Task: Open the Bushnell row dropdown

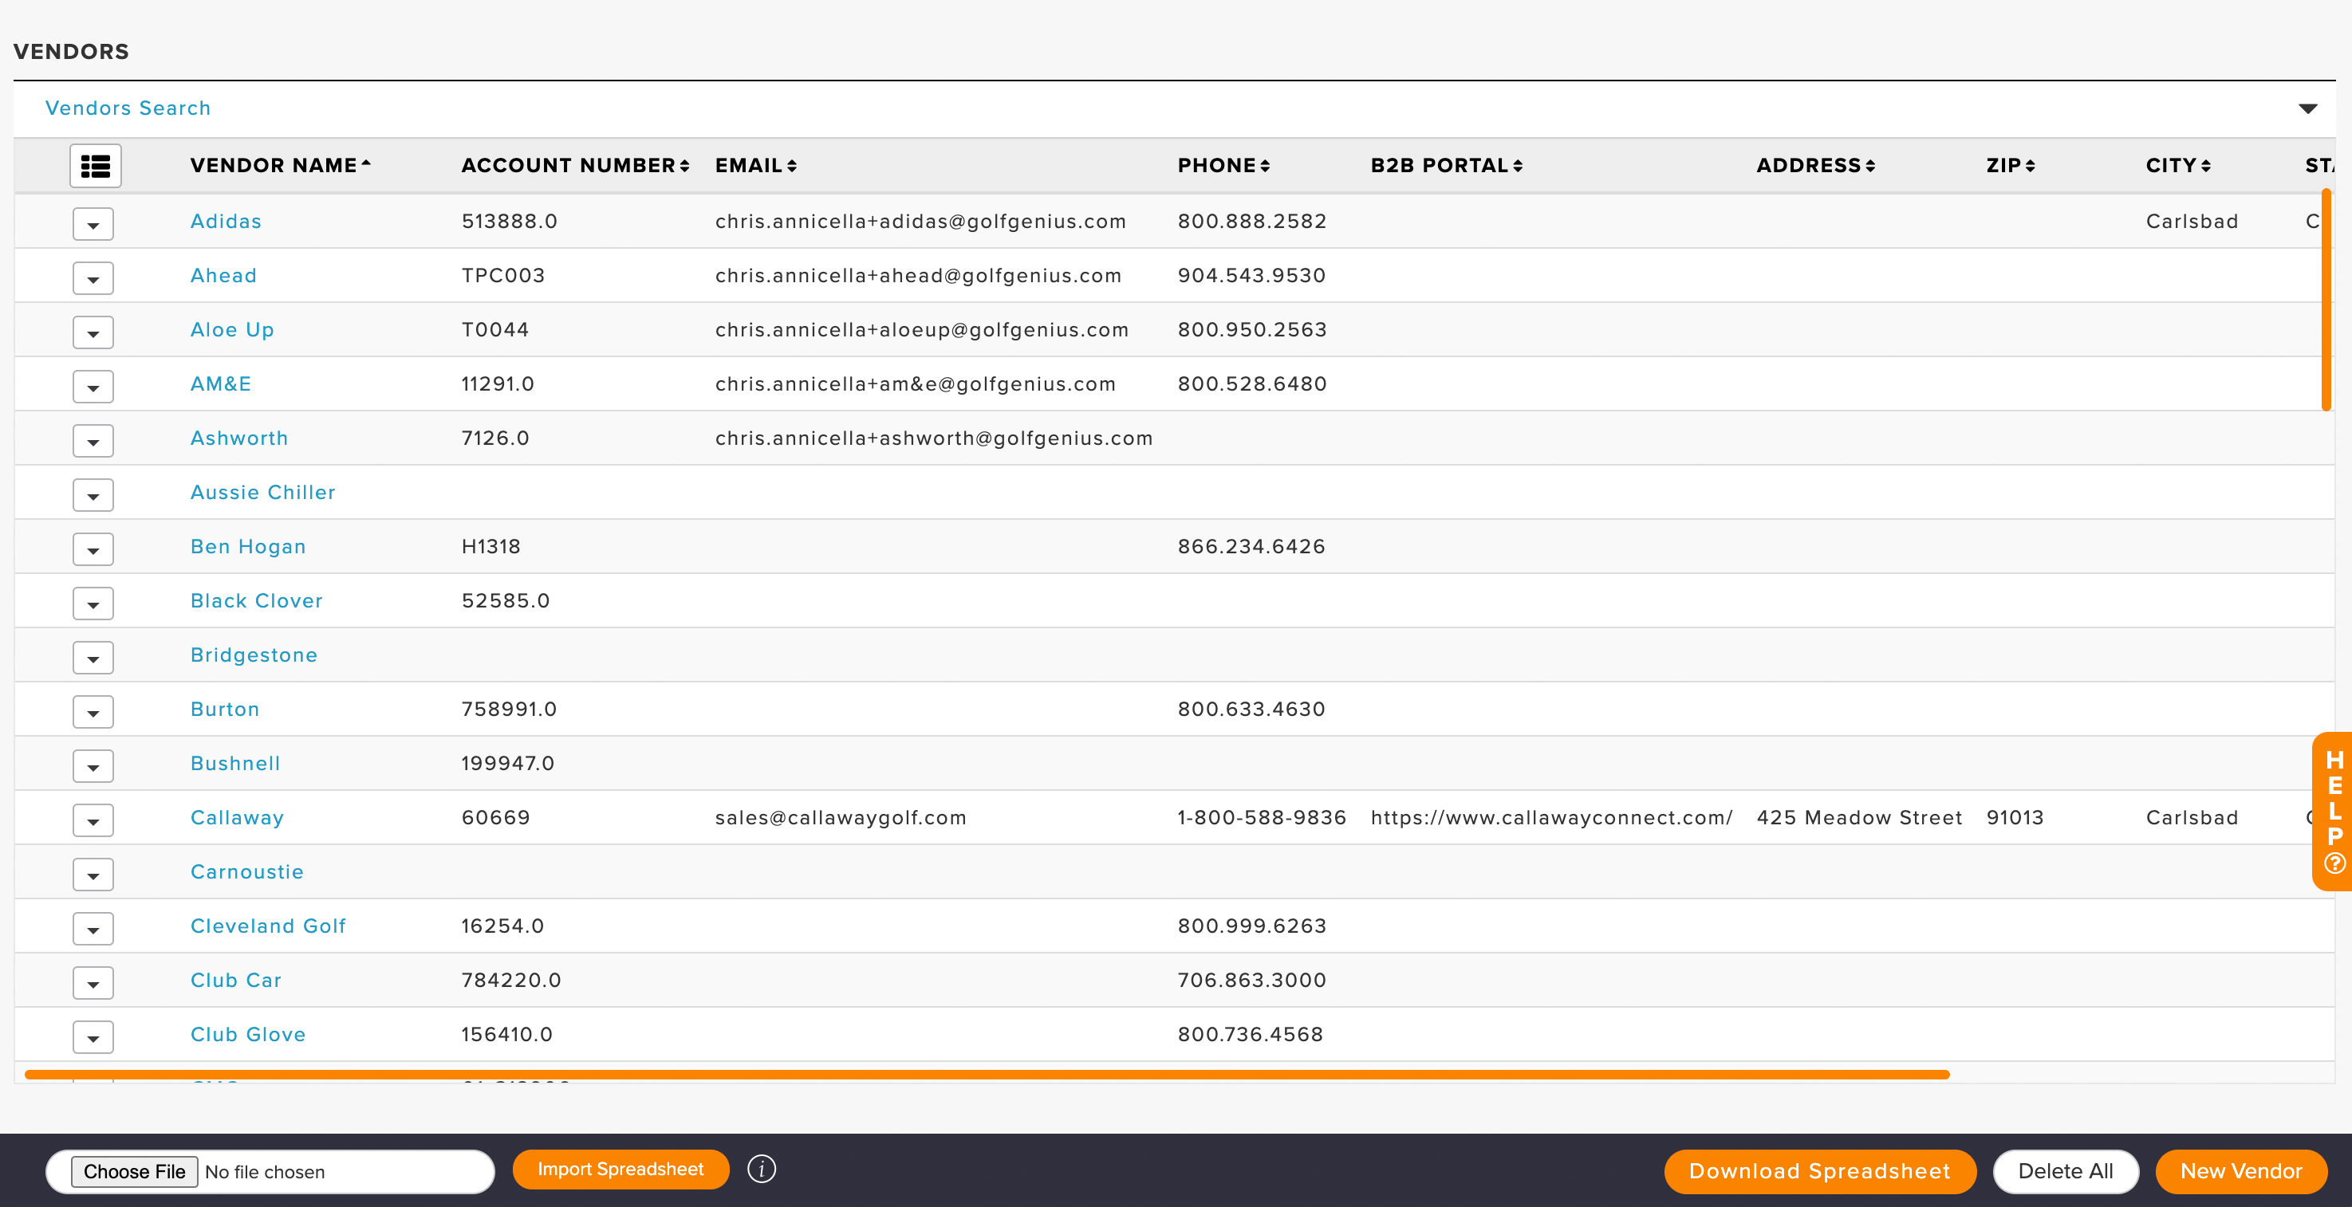Action: pyautogui.click(x=93, y=766)
